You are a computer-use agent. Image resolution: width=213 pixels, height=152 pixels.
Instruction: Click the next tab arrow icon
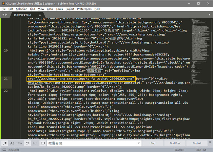coord(7,15)
